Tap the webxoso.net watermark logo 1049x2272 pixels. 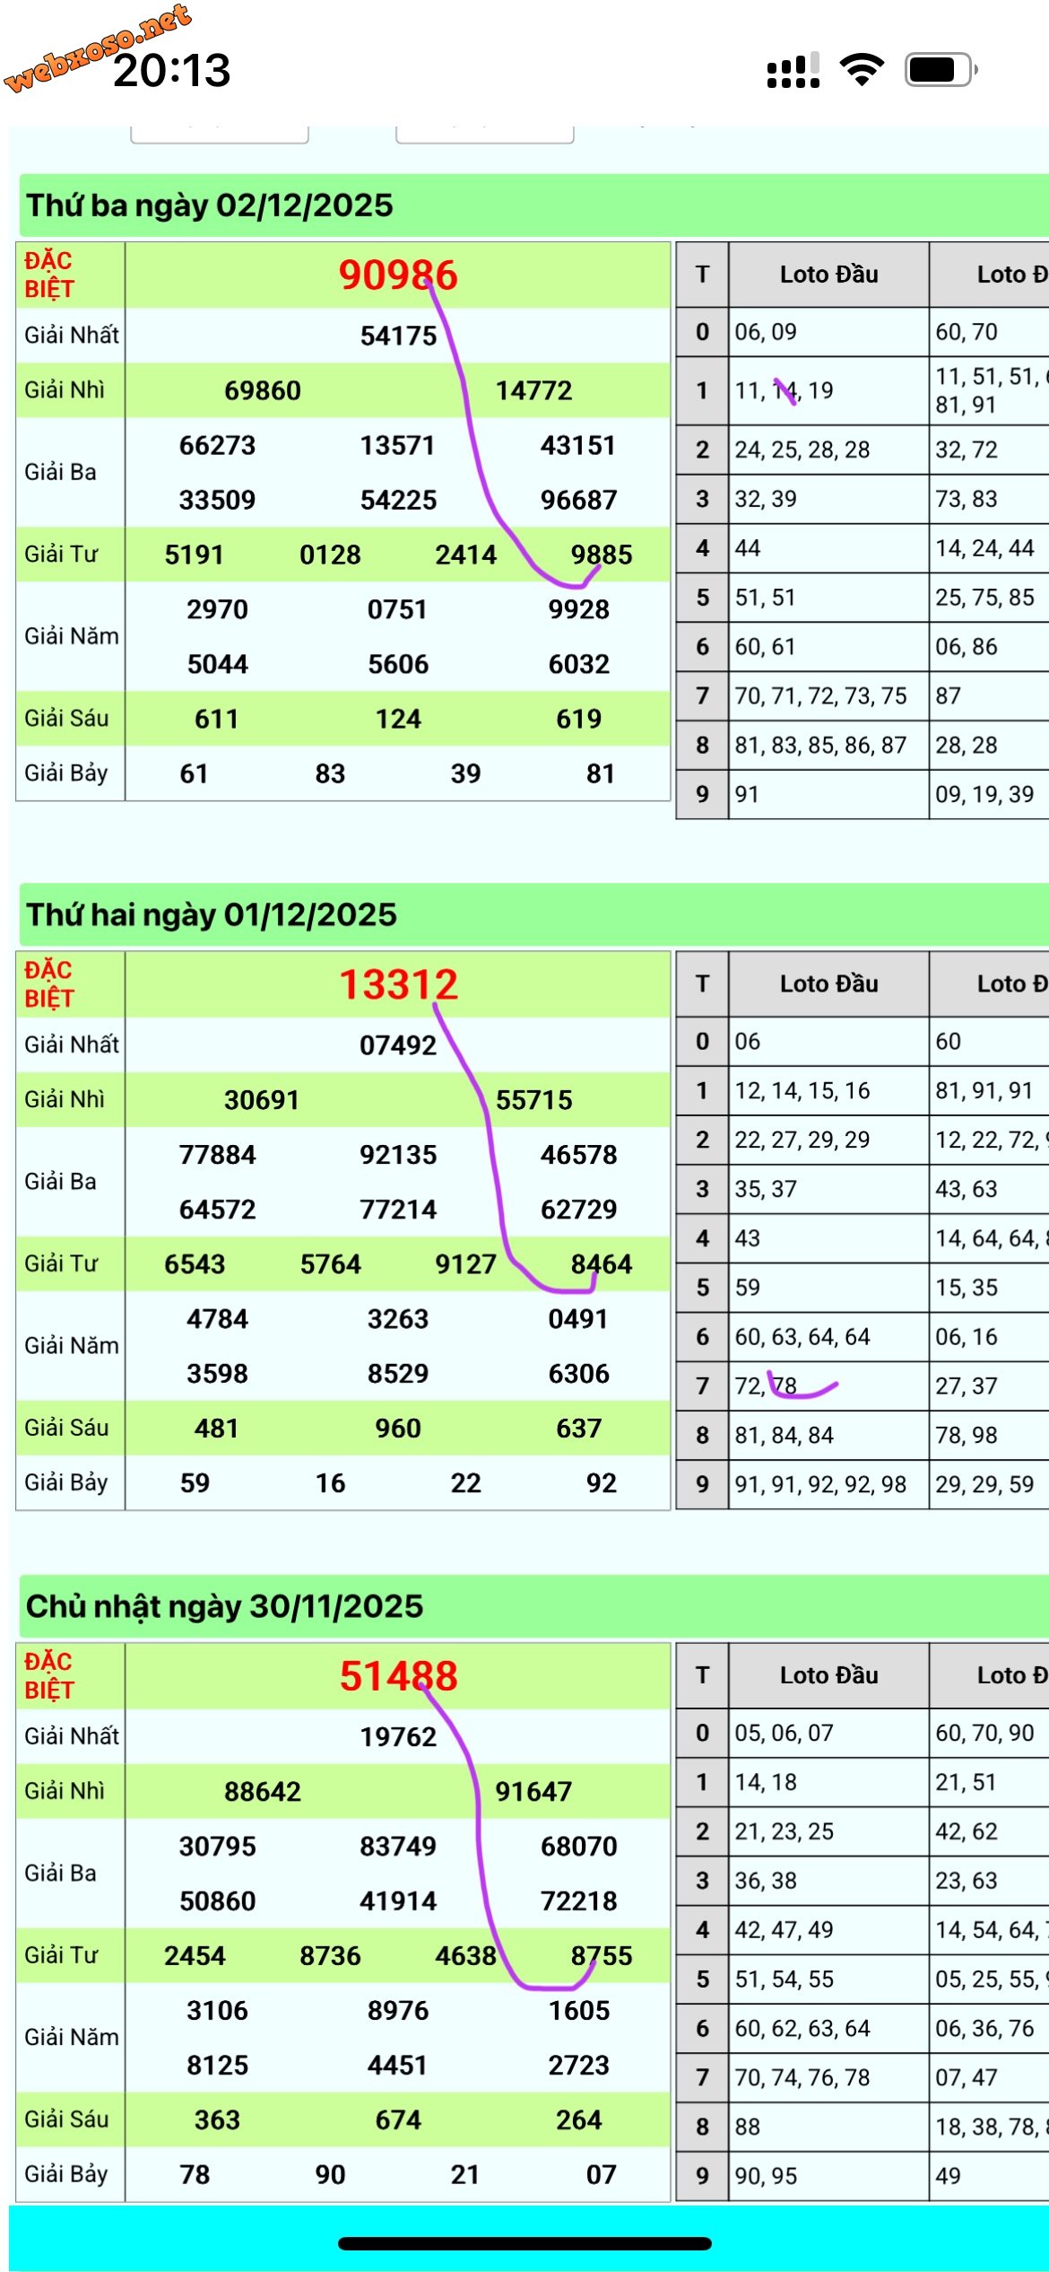click(97, 47)
